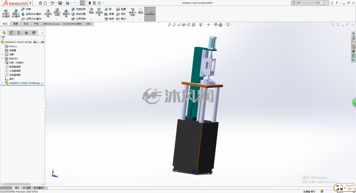This screenshot has width=356, height=193.
Task: Switch to the MBD Dimensions tab
Action: click(52, 23)
